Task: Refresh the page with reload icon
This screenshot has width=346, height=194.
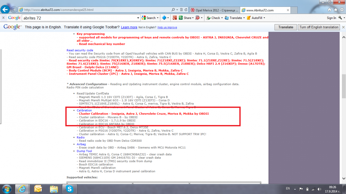Action: click(x=186, y=10)
